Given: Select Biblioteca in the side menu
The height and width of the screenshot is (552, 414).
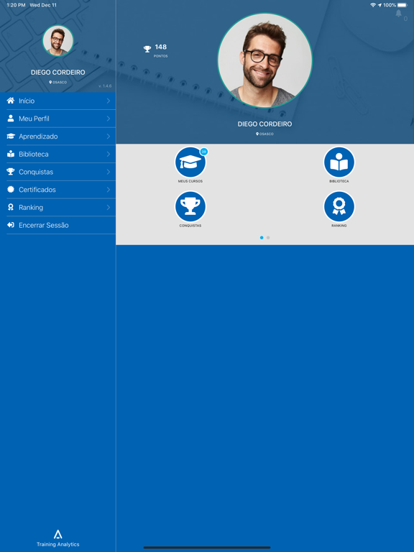Looking at the screenshot, I should coord(57,154).
